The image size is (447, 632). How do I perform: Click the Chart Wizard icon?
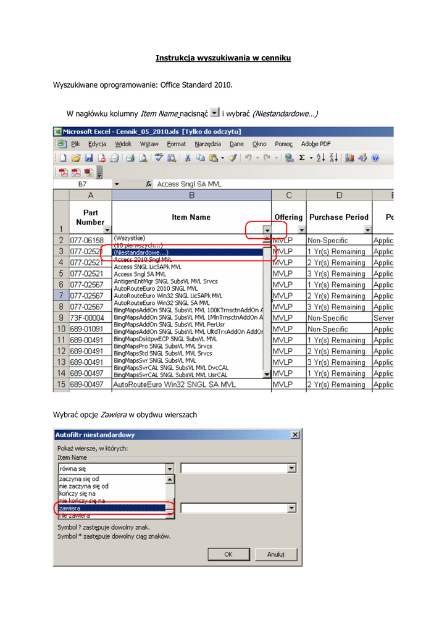tap(349, 158)
